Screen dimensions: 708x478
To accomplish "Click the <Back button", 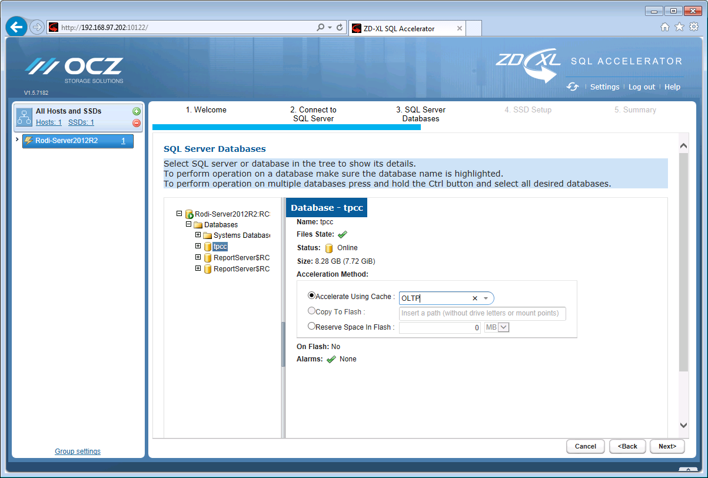I will coord(627,446).
